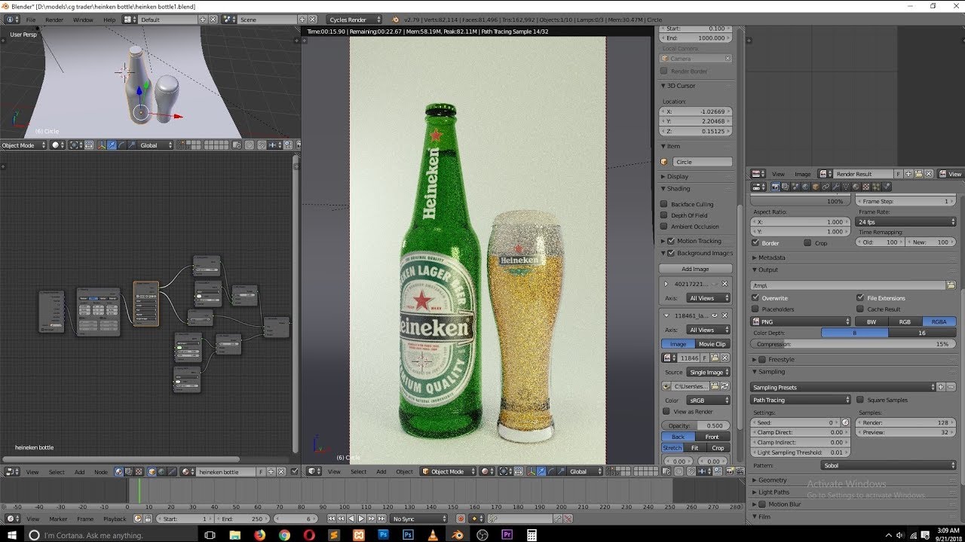The width and height of the screenshot is (965, 542).
Task: Select the Front background placement button
Action: pos(712,437)
